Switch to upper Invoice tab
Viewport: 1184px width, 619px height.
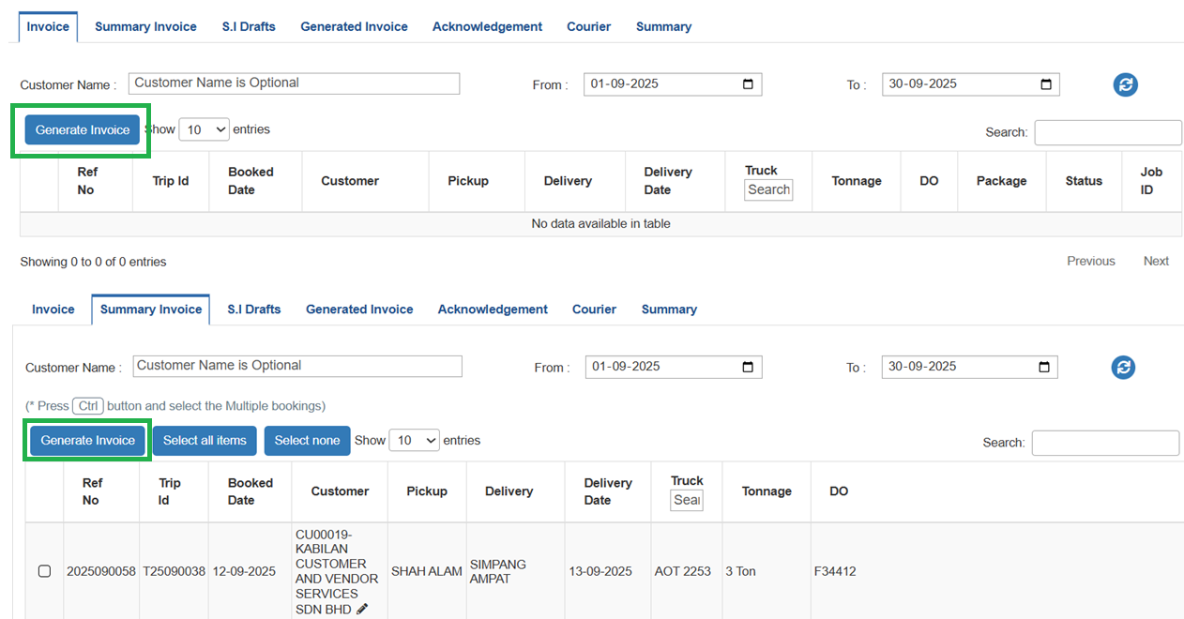pyautogui.click(x=48, y=26)
